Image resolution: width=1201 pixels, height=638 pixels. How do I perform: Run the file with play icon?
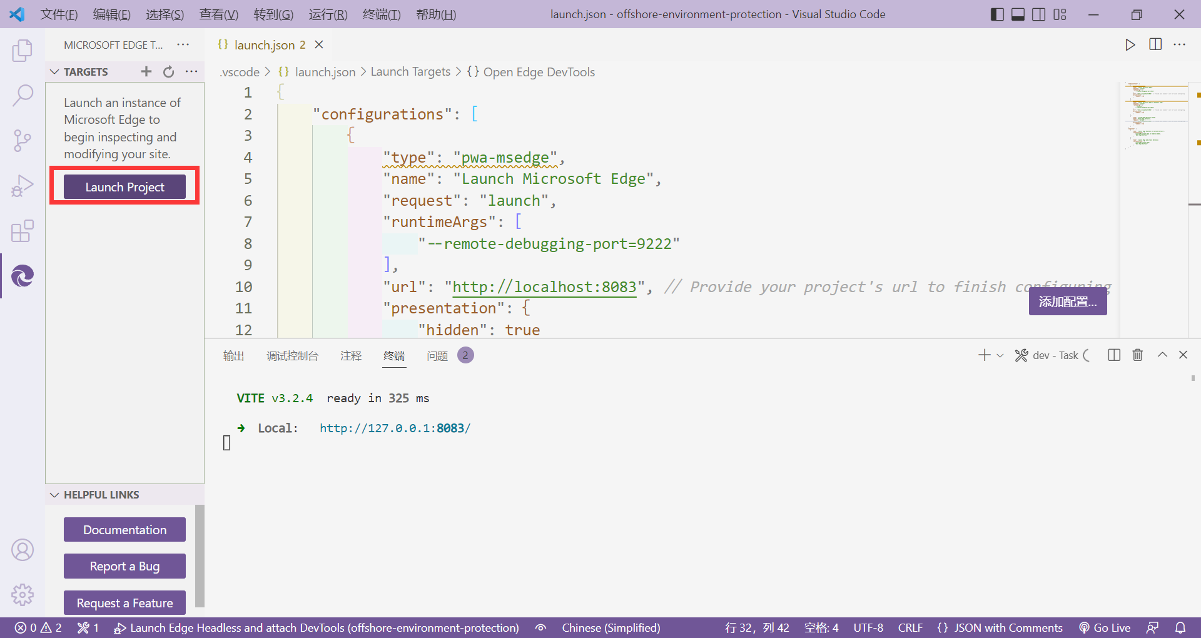point(1130,44)
